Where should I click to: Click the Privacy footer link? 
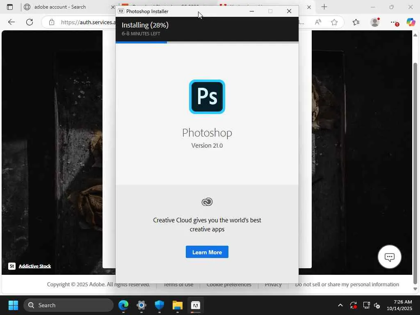click(x=273, y=285)
